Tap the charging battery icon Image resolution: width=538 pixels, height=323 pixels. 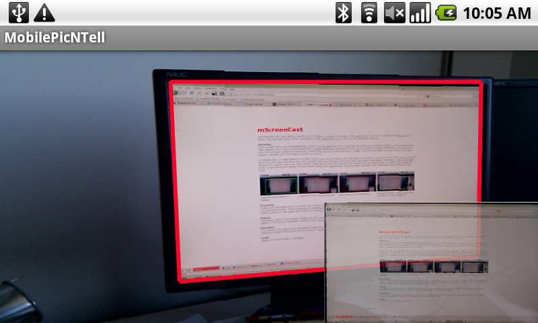click(446, 13)
